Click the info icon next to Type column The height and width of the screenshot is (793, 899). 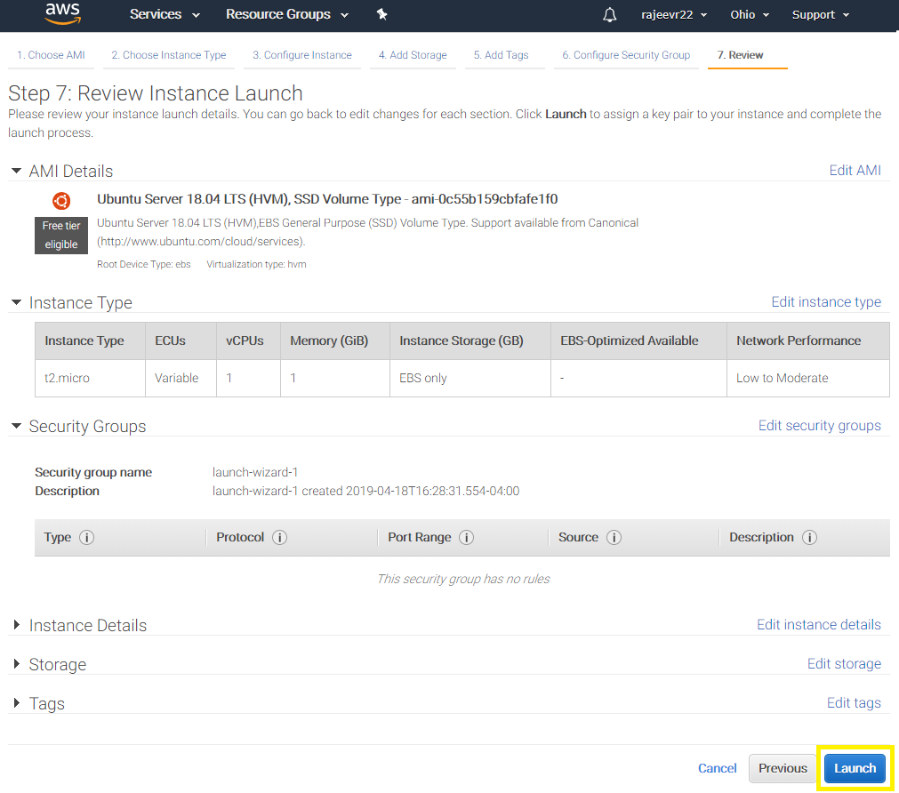tap(86, 537)
